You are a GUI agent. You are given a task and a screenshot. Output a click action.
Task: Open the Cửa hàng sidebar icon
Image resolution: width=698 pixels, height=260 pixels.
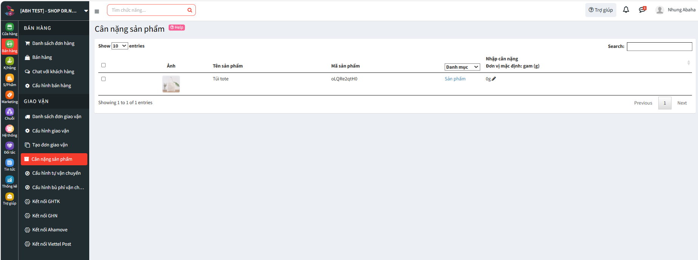[9, 29]
